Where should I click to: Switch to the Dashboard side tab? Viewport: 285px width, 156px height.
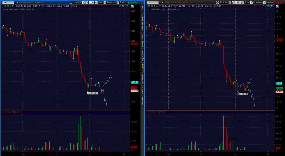pyautogui.click(x=143, y=79)
